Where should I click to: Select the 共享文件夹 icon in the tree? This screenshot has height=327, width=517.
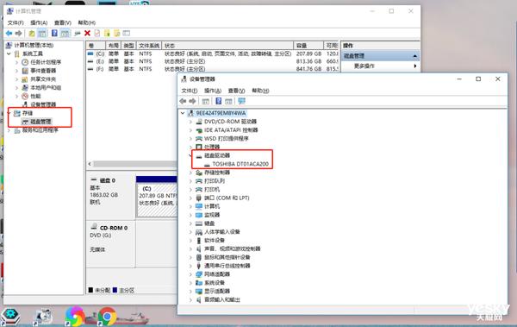click(x=25, y=79)
